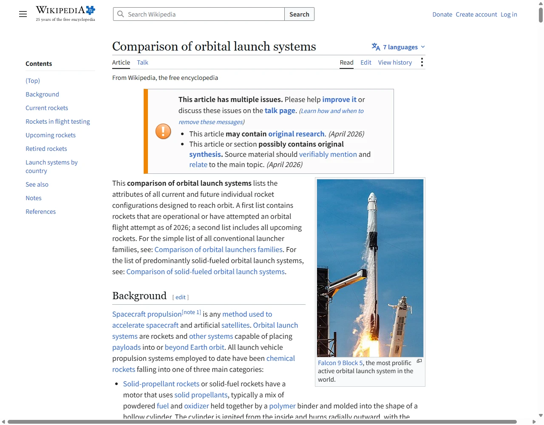Open the 'Spacecraft propulsion' link
Screen dimensions: 544x425
147,314
